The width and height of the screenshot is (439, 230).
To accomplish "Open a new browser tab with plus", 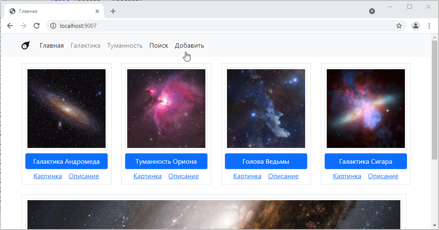I will click(x=113, y=11).
